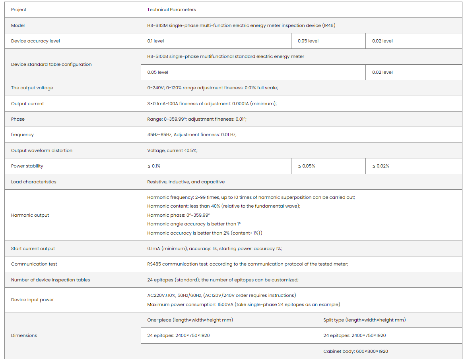This screenshot has width=468, height=362.
Task: Select the 'Project' header cell
Action: [19, 10]
